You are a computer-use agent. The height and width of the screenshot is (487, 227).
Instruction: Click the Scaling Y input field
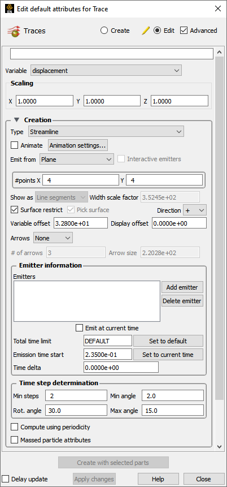point(112,101)
